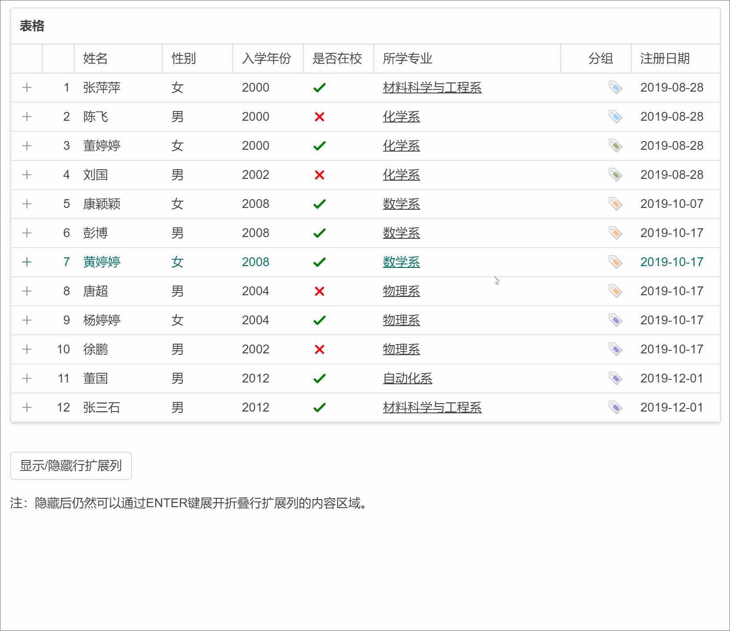Click the 姓名 column header
Screen dimensions: 730x631
pyautogui.click(x=118, y=59)
